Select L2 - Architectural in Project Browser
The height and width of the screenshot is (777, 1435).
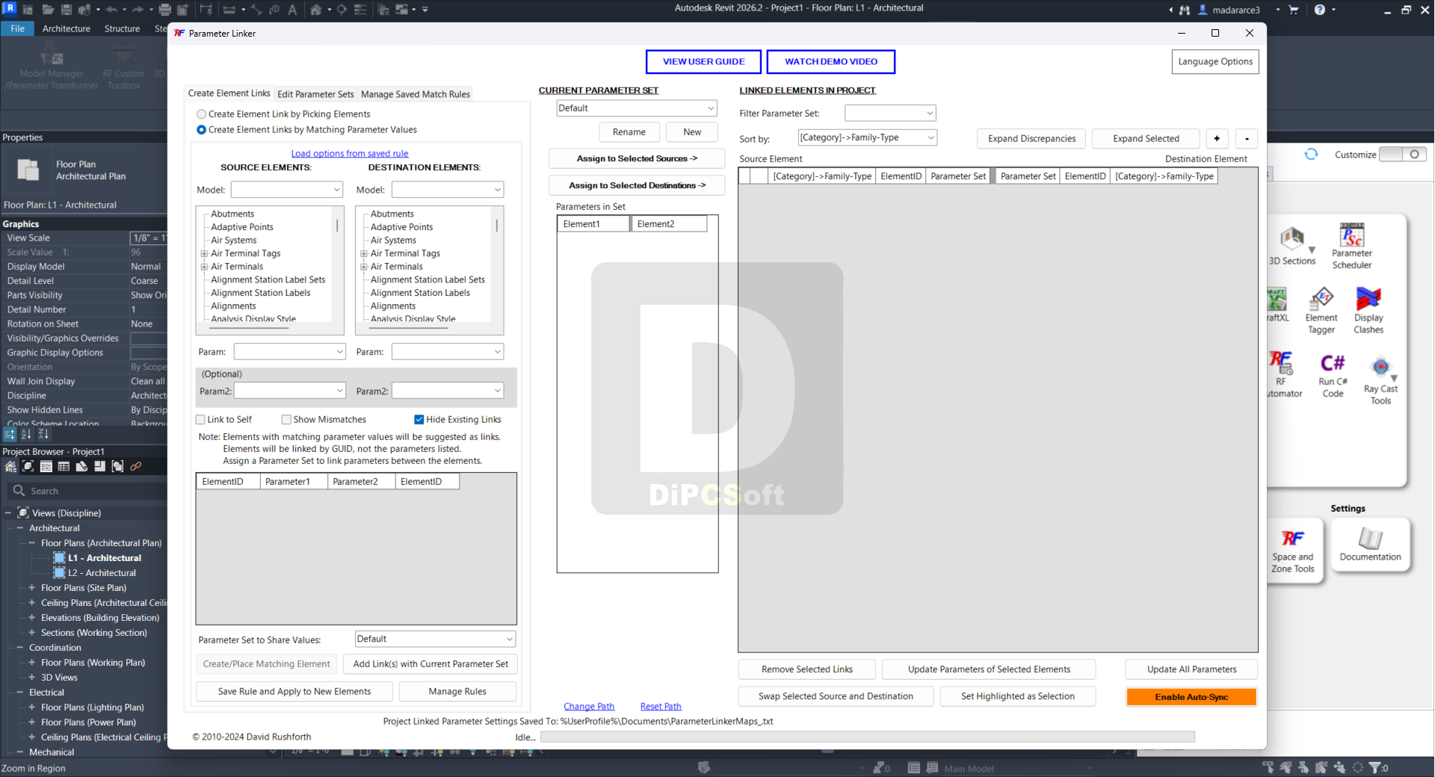[102, 573]
